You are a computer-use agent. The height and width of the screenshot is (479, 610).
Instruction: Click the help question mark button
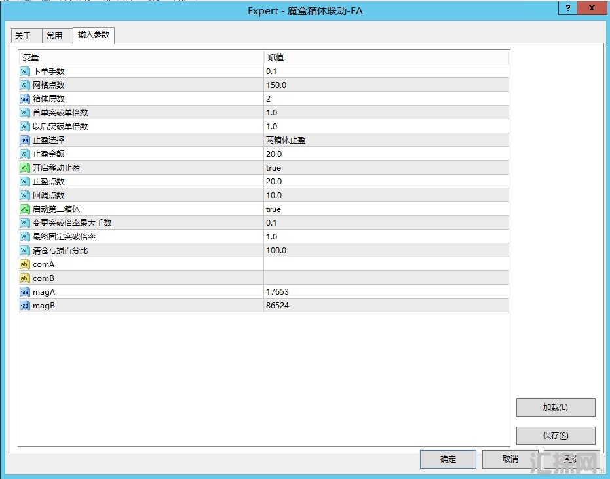pos(568,8)
